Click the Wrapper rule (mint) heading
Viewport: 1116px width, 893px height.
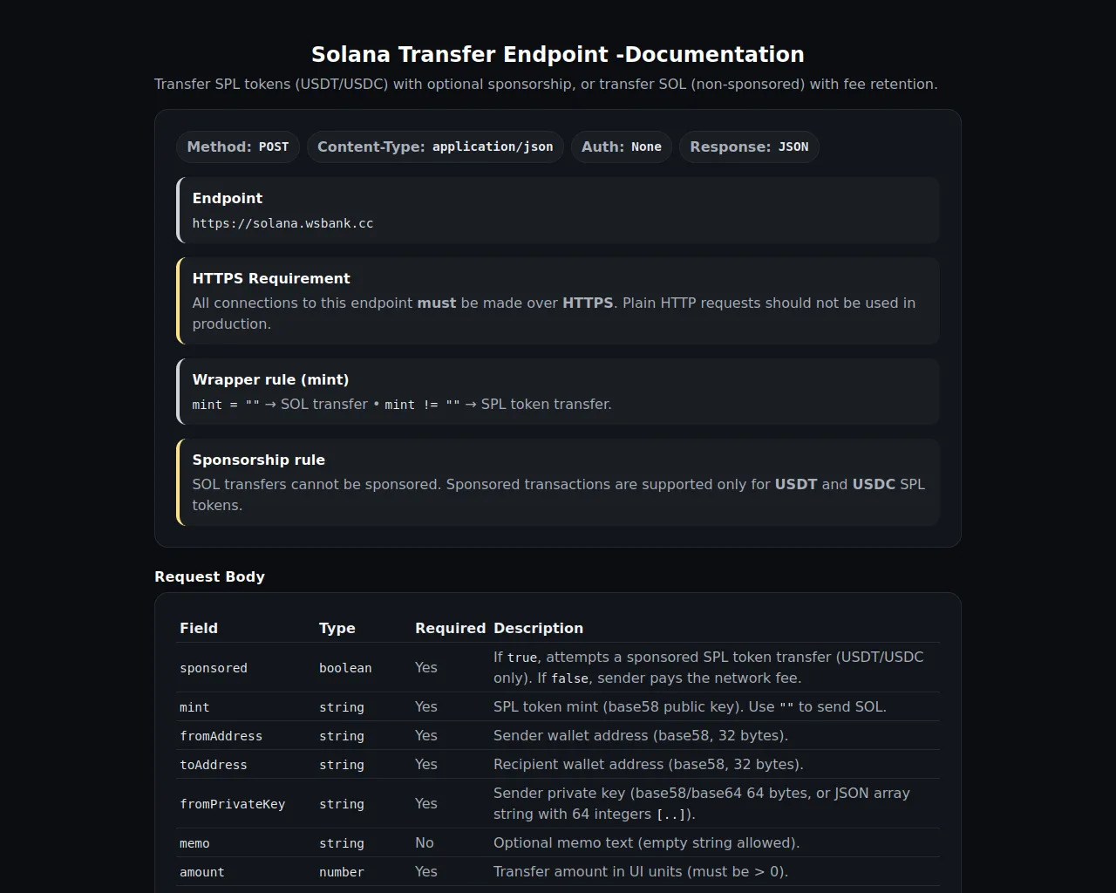point(270,379)
